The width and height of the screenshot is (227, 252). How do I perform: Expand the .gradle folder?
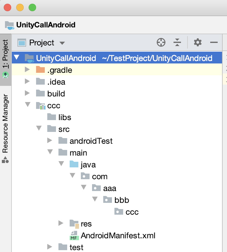pyautogui.click(x=27, y=69)
